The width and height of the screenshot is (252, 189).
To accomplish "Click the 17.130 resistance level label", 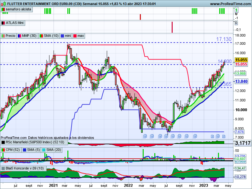I will point(224,39).
